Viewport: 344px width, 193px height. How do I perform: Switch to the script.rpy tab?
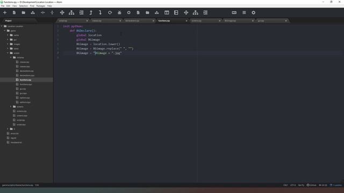pos(73,21)
